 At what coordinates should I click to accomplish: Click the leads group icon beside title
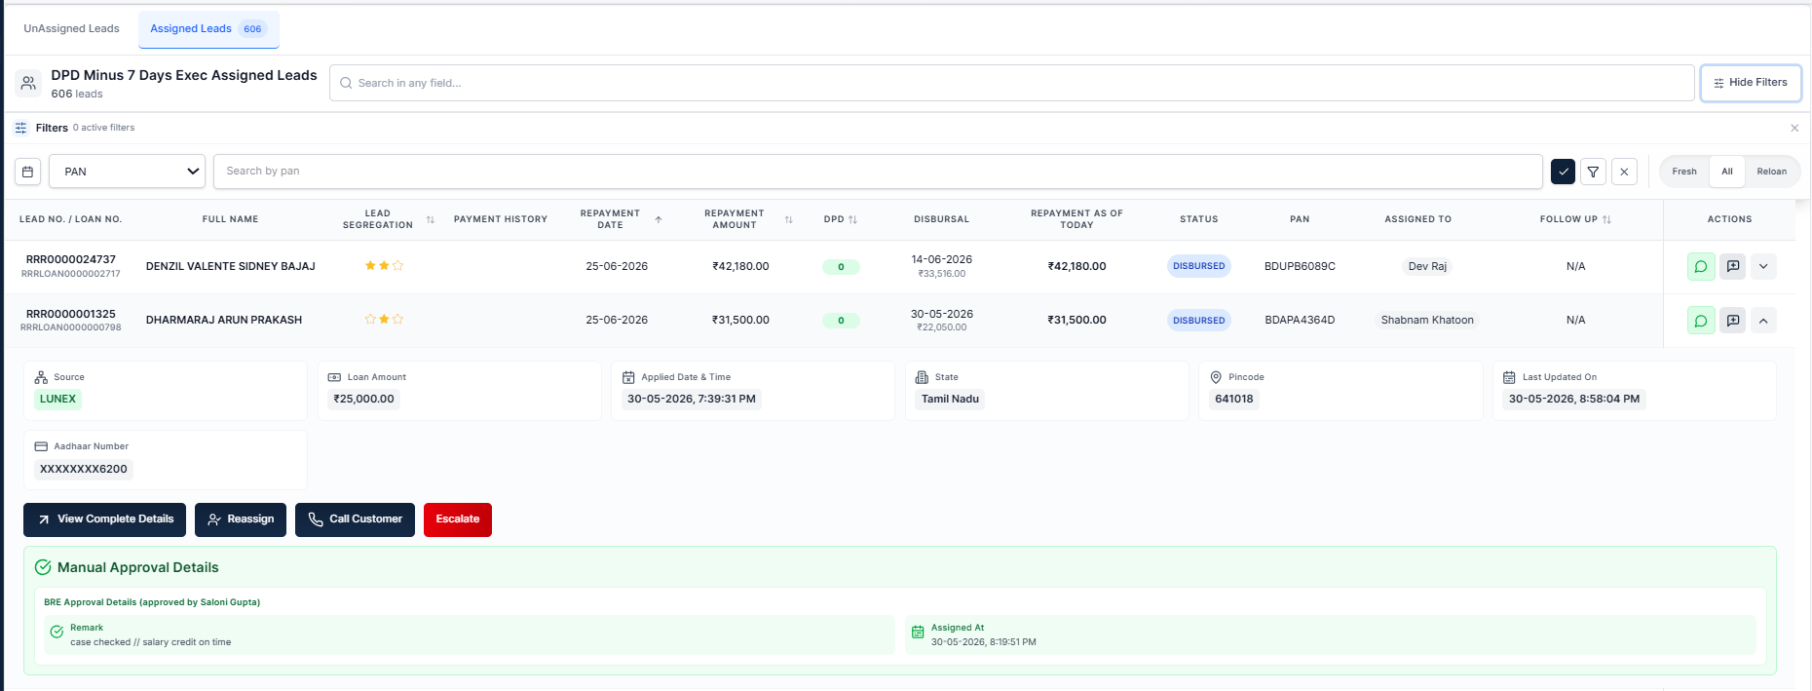tap(28, 84)
